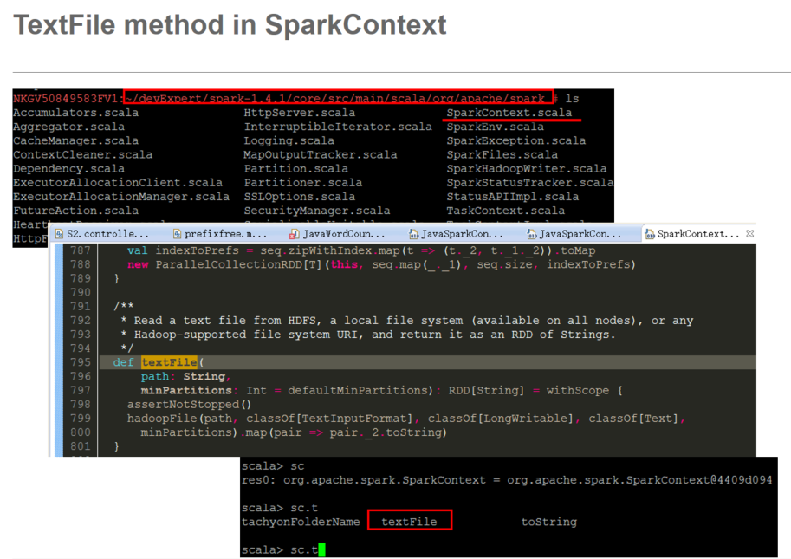
Task: Click MapOutputTracker.scala in the listing
Action: [x=321, y=155]
